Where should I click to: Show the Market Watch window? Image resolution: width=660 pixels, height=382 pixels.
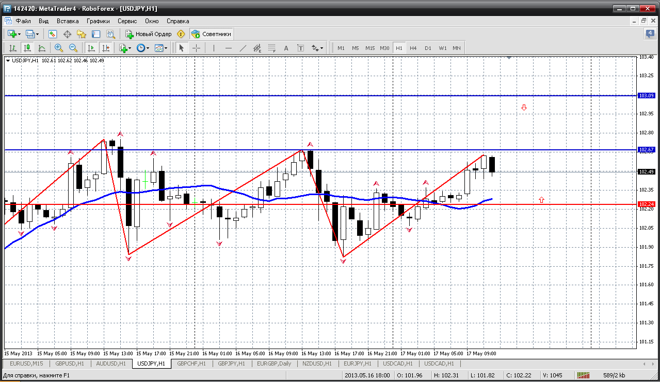(52, 34)
